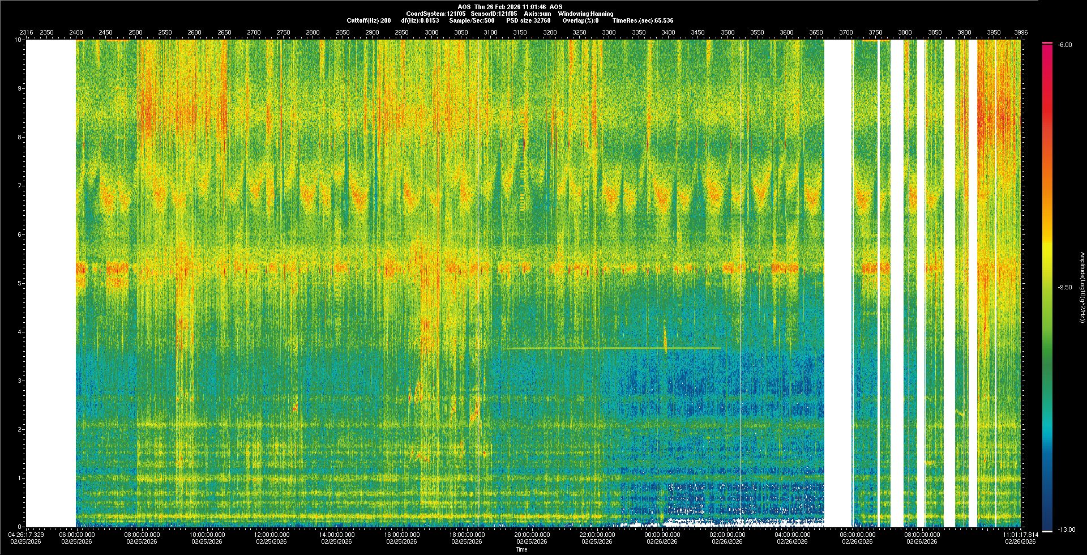
Task: Click the 5 frequency axis label
Action: point(20,283)
